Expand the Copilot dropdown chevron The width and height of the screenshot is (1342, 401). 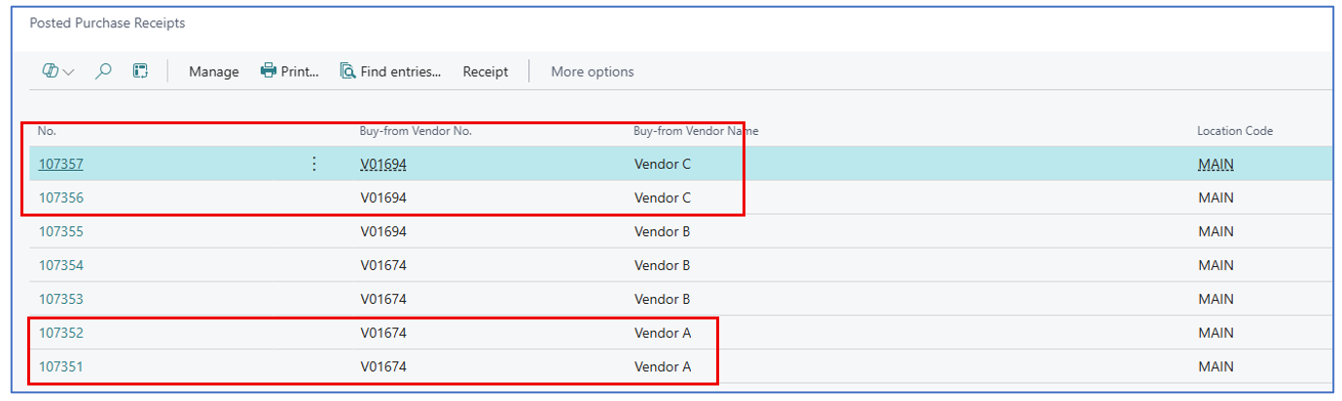(69, 72)
